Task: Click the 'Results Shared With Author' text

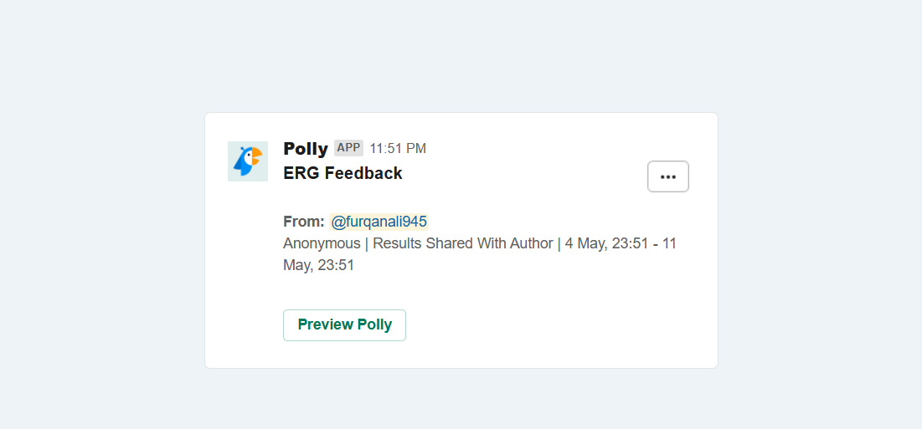Action: click(x=462, y=243)
